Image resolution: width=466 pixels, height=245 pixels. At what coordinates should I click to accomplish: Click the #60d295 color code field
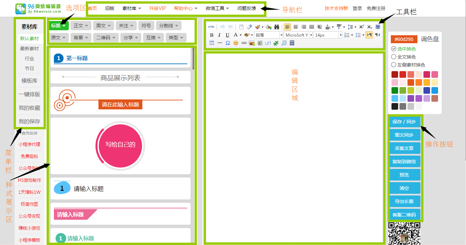(x=404, y=39)
